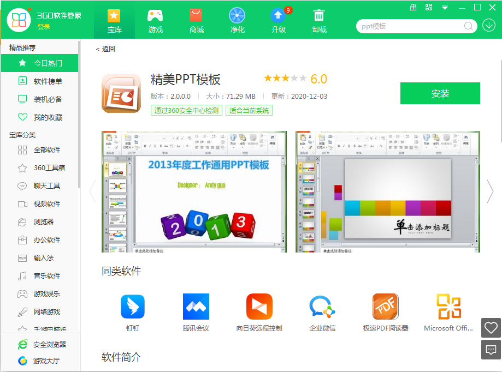502x372 pixels.
Task: Select 办公软件 category
Action: point(40,239)
